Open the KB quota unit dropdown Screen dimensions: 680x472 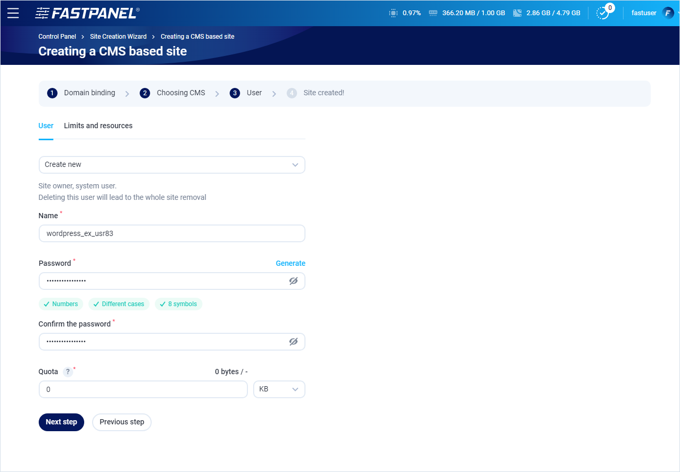pyautogui.click(x=279, y=389)
